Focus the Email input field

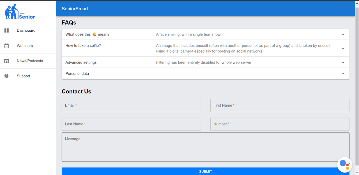click(131, 105)
